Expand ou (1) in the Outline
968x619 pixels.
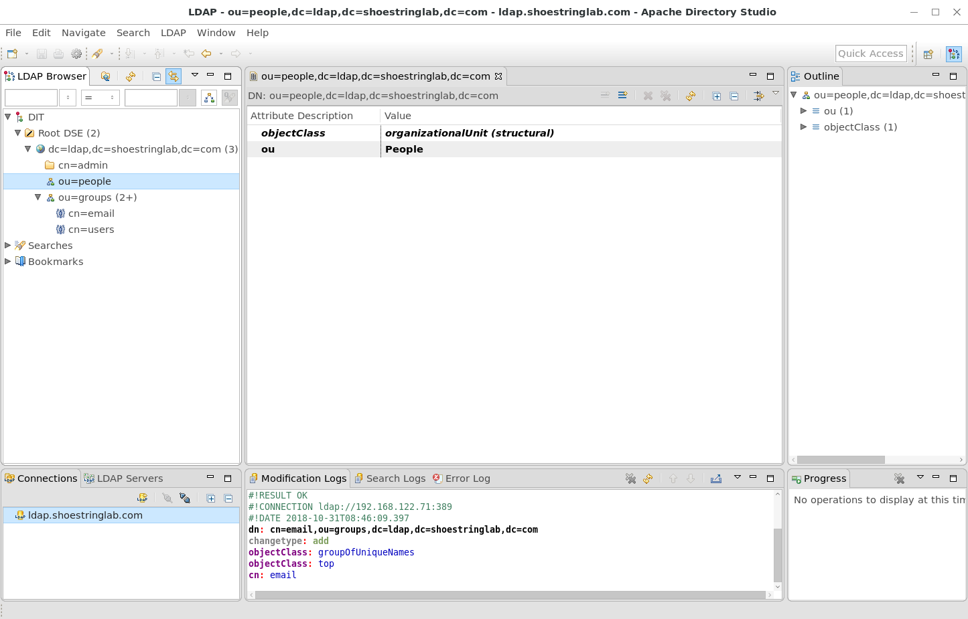pos(803,111)
